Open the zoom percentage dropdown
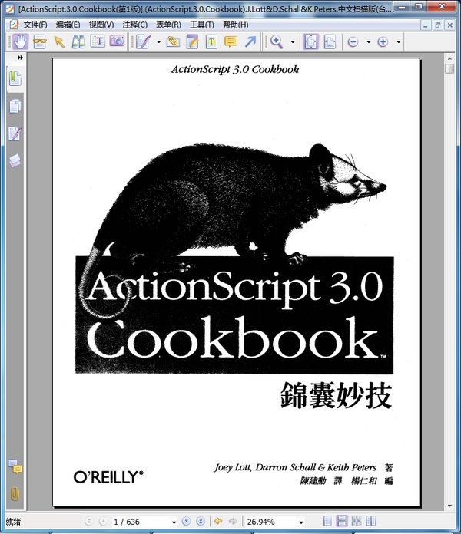 300,522
